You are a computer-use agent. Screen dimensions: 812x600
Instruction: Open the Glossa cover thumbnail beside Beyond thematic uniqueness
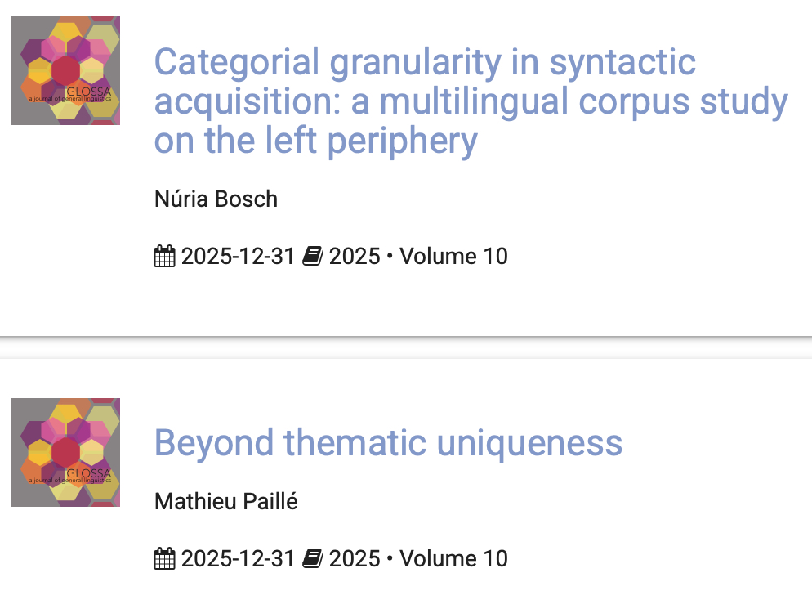(x=65, y=452)
